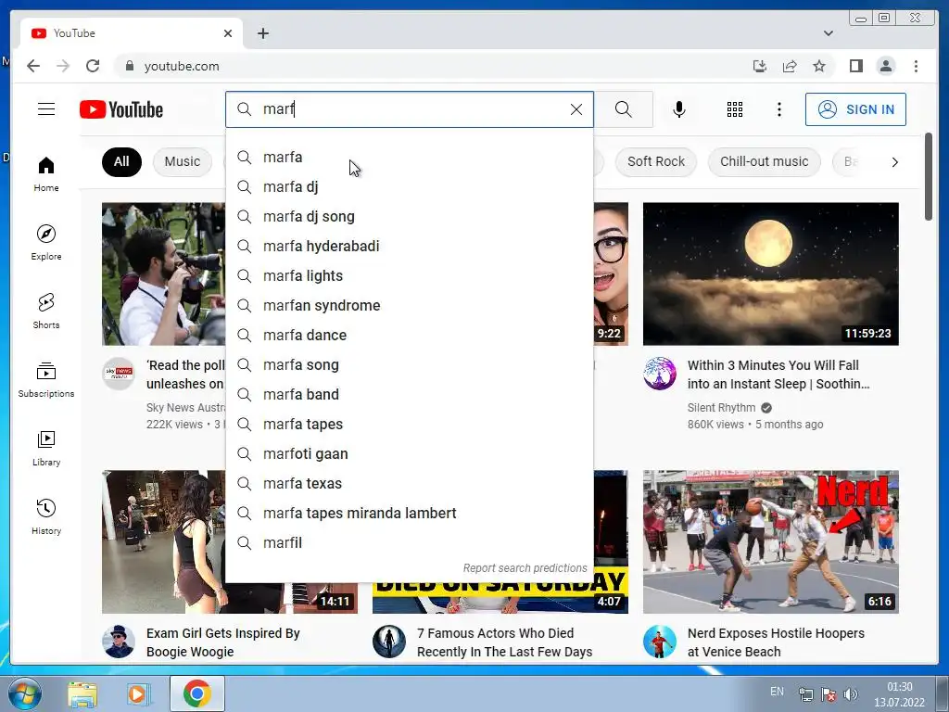Open Shorts in the sidebar

coord(46,311)
